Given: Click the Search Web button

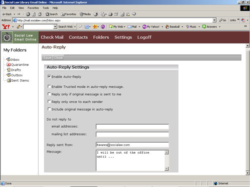Looking at the screenshot, I should click(x=65, y=27).
